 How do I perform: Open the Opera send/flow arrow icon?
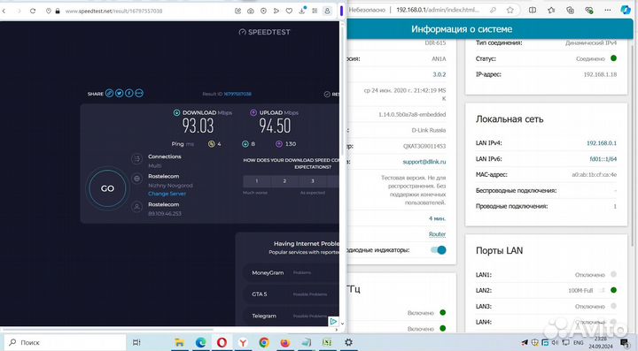coord(276,11)
